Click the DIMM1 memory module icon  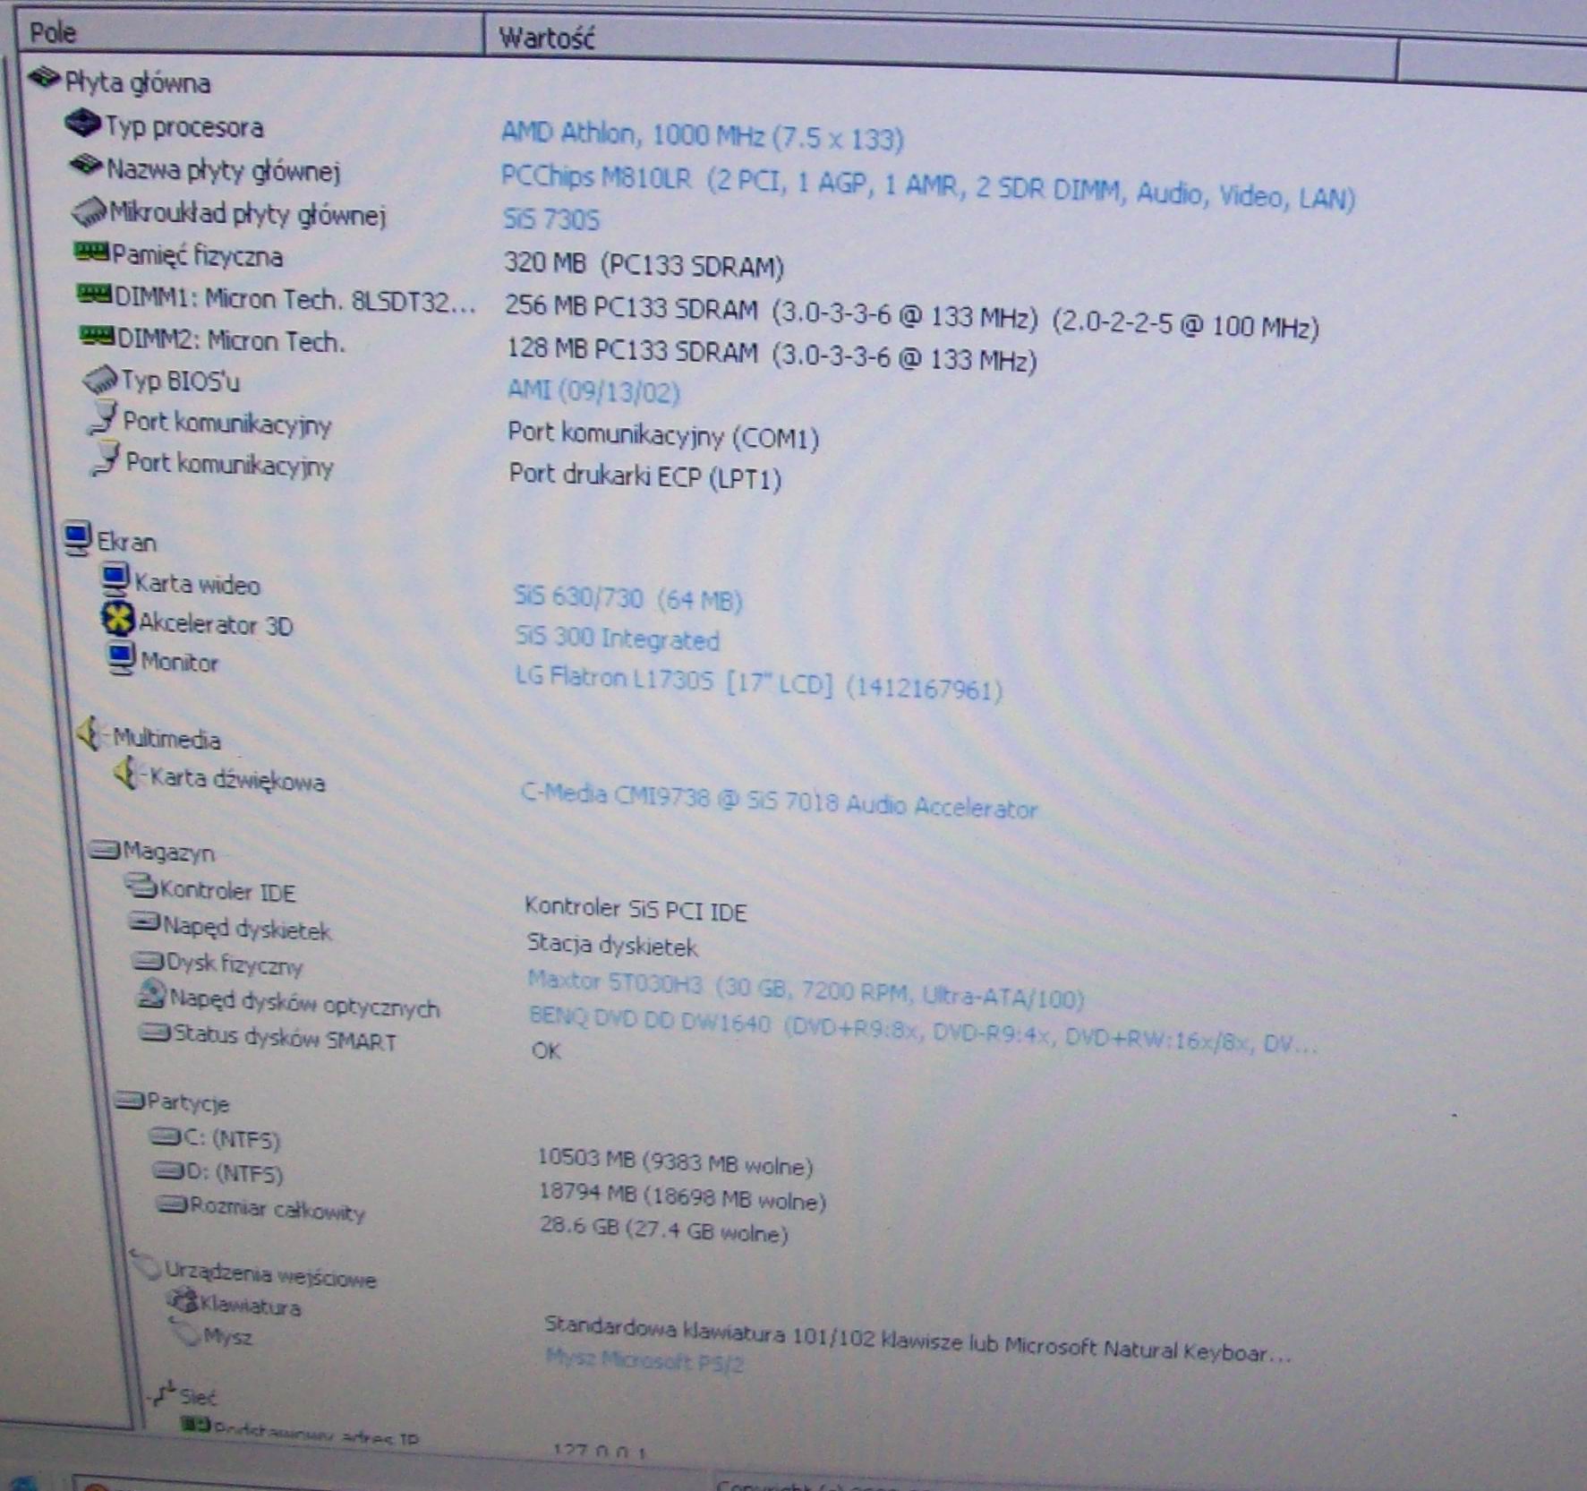coord(95,295)
